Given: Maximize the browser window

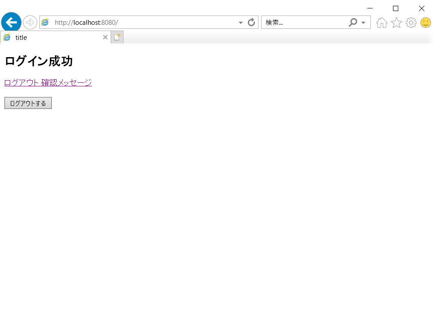Looking at the screenshot, I should click(x=396, y=8).
